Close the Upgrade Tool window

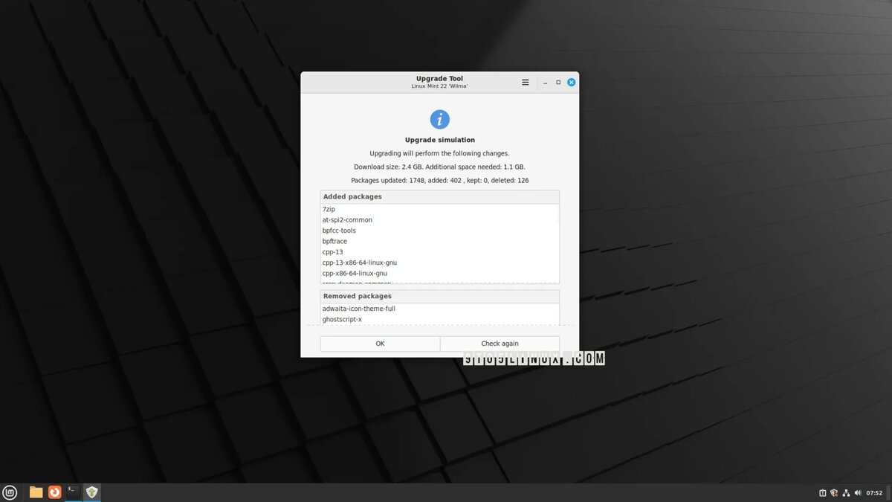pyautogui.click(x=571, y=83)
